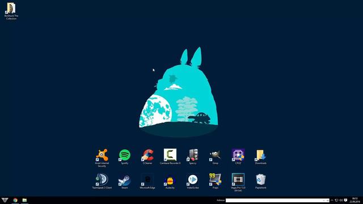Select the Downloads folder shortcut
The height and width of the screenshot is (204, 363).
[261, 156]
